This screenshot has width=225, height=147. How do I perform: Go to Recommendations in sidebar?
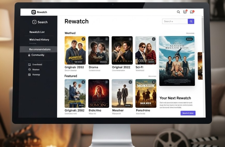(40, 49)
